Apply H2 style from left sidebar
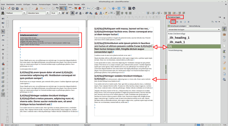The image size is (228, 126). click(3, 23)
